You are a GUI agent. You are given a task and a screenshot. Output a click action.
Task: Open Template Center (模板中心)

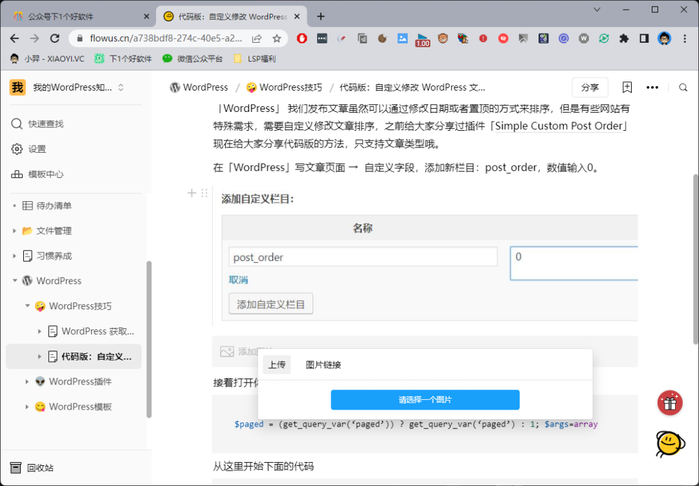click(45, 174)
